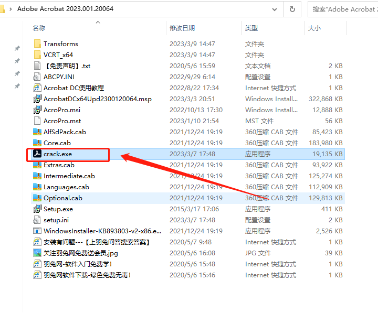This screenshot has width=378, height=313.
Task: Sort files by the 名称 column header
Action: (39, 28)
